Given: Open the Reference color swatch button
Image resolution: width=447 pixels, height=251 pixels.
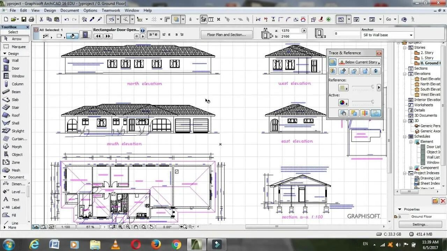Looking at the screenshot, I should 343,88.
